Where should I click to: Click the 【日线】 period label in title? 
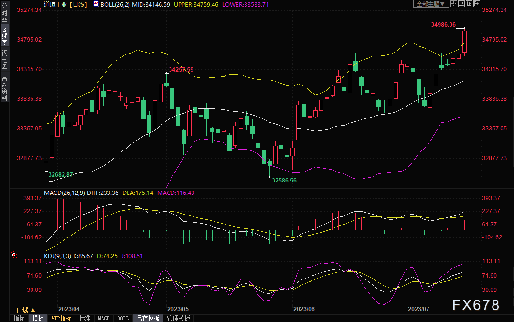click(78, 5)
